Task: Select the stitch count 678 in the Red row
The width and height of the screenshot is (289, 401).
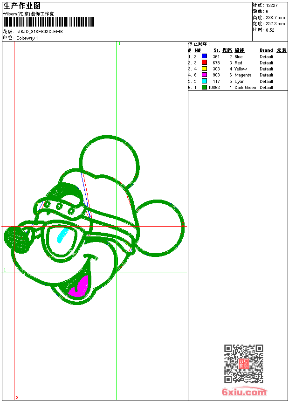Action: [216, 62]
